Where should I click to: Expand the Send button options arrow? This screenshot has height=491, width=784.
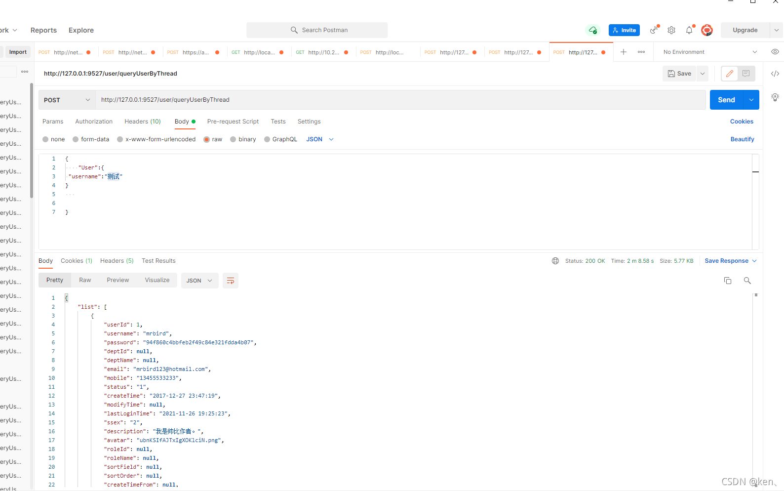coord(751,100)
